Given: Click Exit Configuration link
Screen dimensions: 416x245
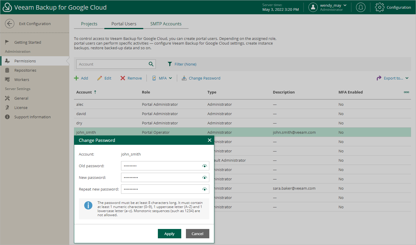Looking at the screenshot, I should [35, 24].
